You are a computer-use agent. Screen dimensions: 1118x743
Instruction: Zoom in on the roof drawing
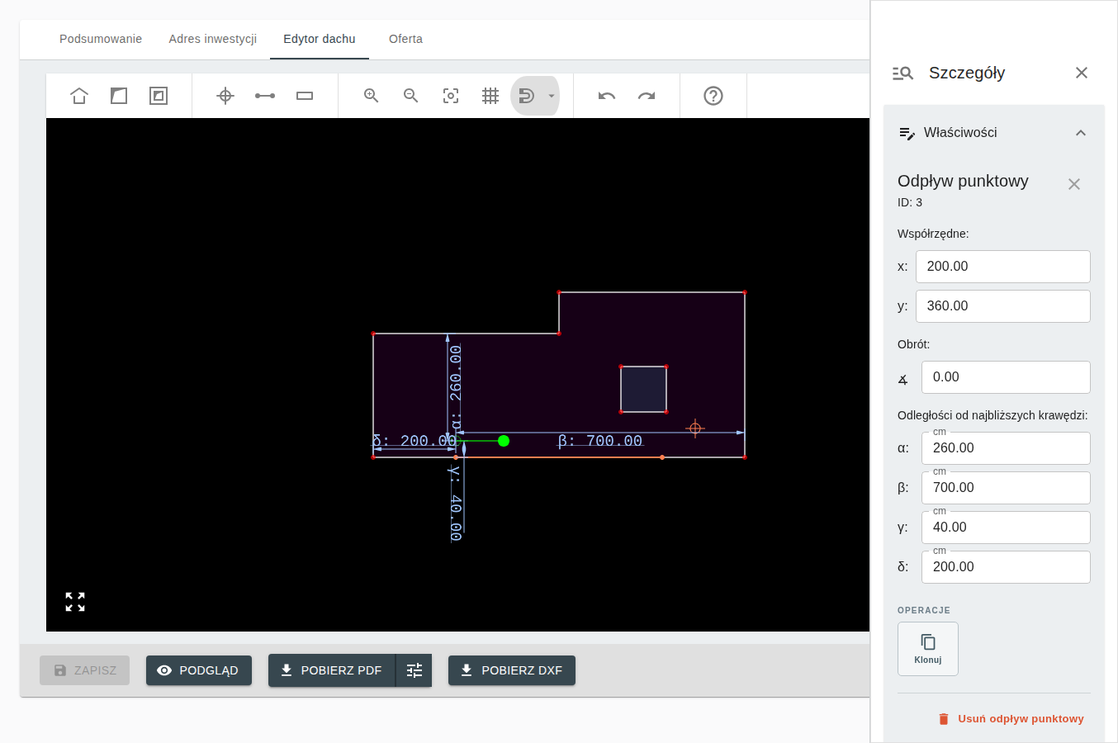pyautogui.click(x=372, y=96)
